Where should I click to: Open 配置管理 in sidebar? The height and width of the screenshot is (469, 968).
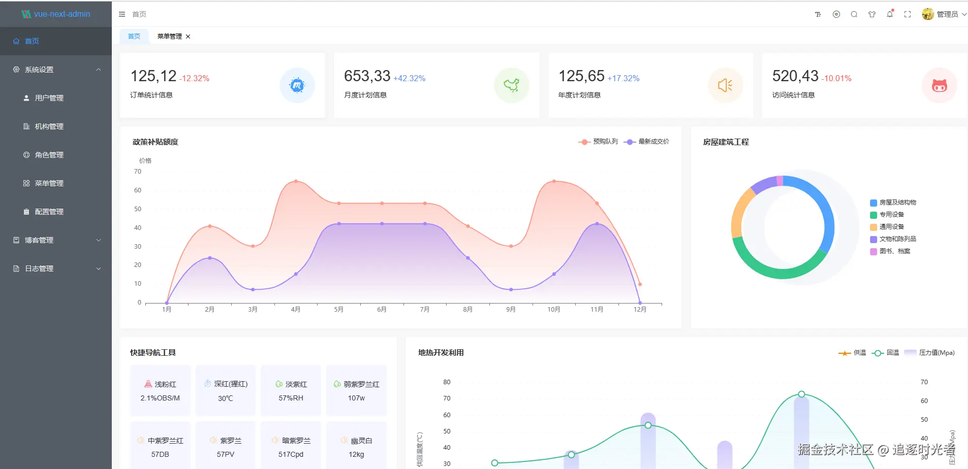tap(56, 212)
